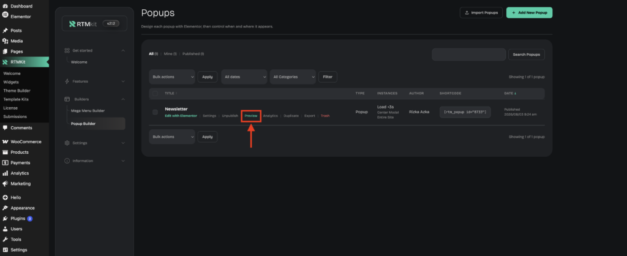Open the Dashboard icon in WordPress sidebar
The width and height of the screenshot is (627, 256).
tap(5, 6)
